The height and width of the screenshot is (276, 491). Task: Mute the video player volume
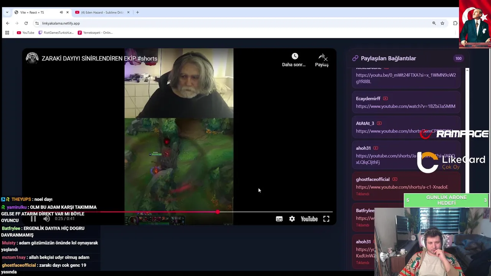tap(46, 219)
